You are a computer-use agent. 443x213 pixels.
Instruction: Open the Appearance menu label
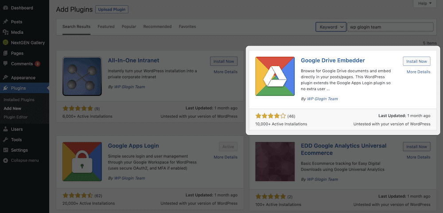23,77
